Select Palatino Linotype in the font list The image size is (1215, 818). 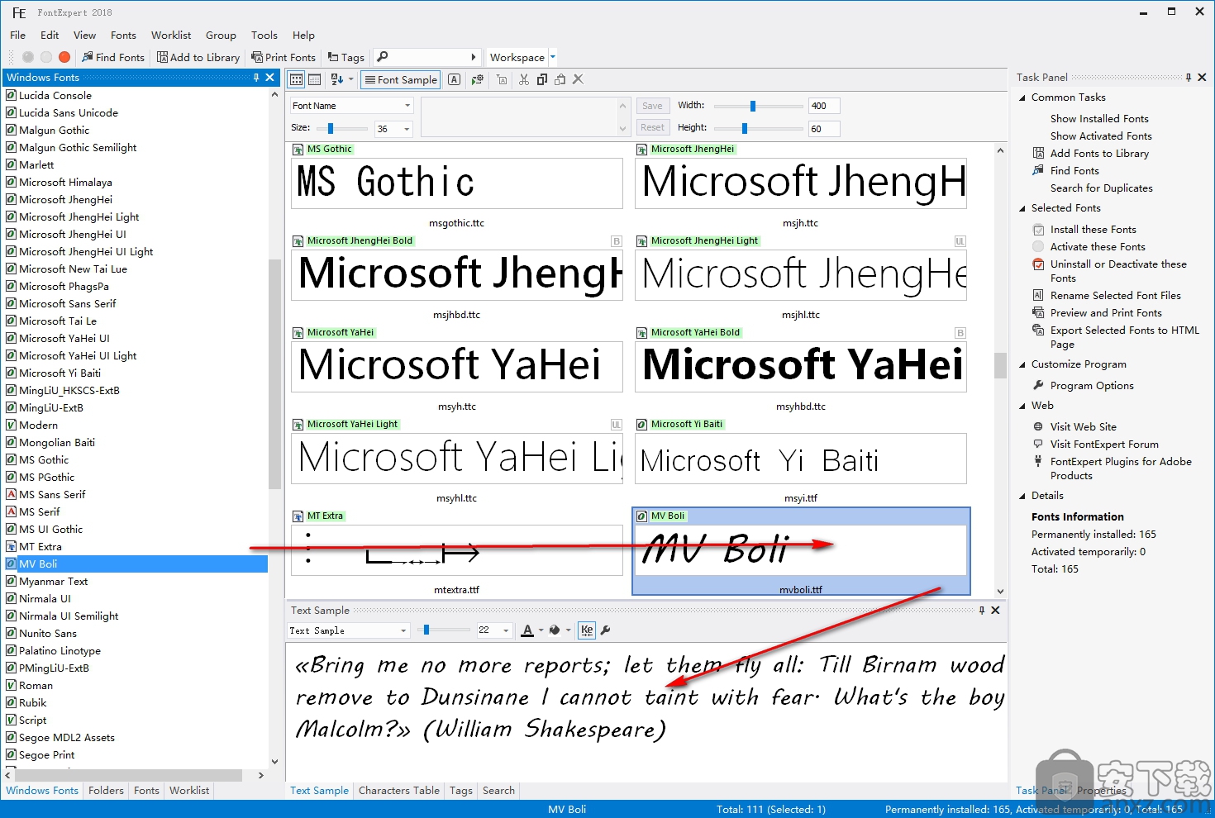pyautogui.click(x=60, y=651)
